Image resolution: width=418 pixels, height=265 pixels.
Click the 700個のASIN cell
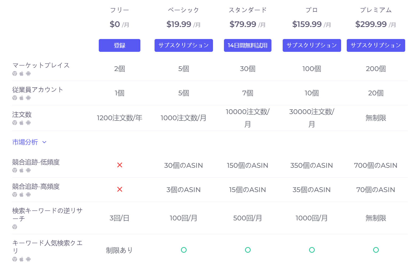point(376,165)
